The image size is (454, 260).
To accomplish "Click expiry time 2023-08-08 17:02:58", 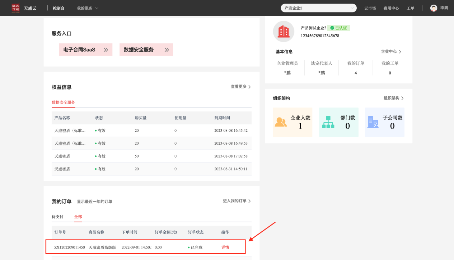I will pos(231,156).
